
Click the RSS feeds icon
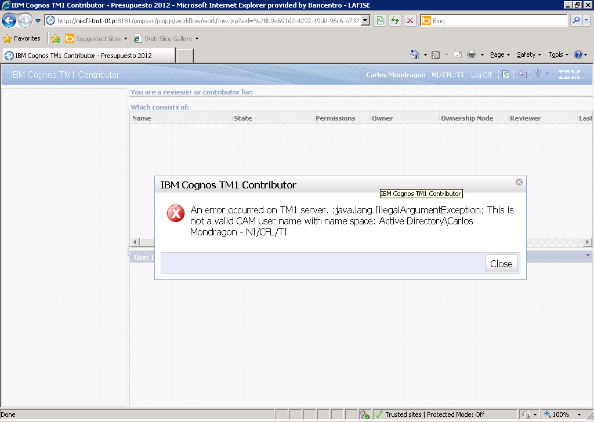click(x=436, y=55)
